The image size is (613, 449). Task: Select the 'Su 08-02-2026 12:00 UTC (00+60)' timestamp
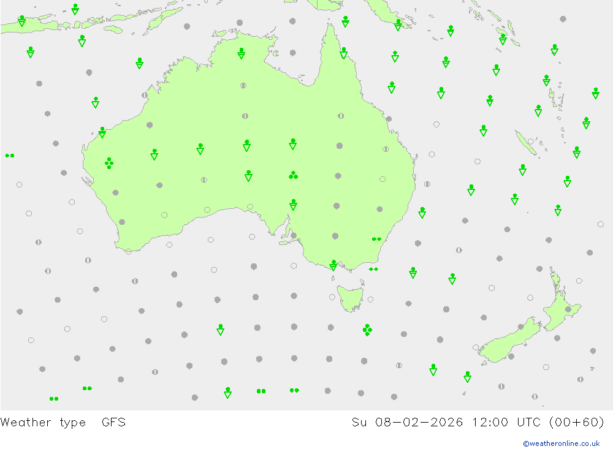[x=478, y=423]
